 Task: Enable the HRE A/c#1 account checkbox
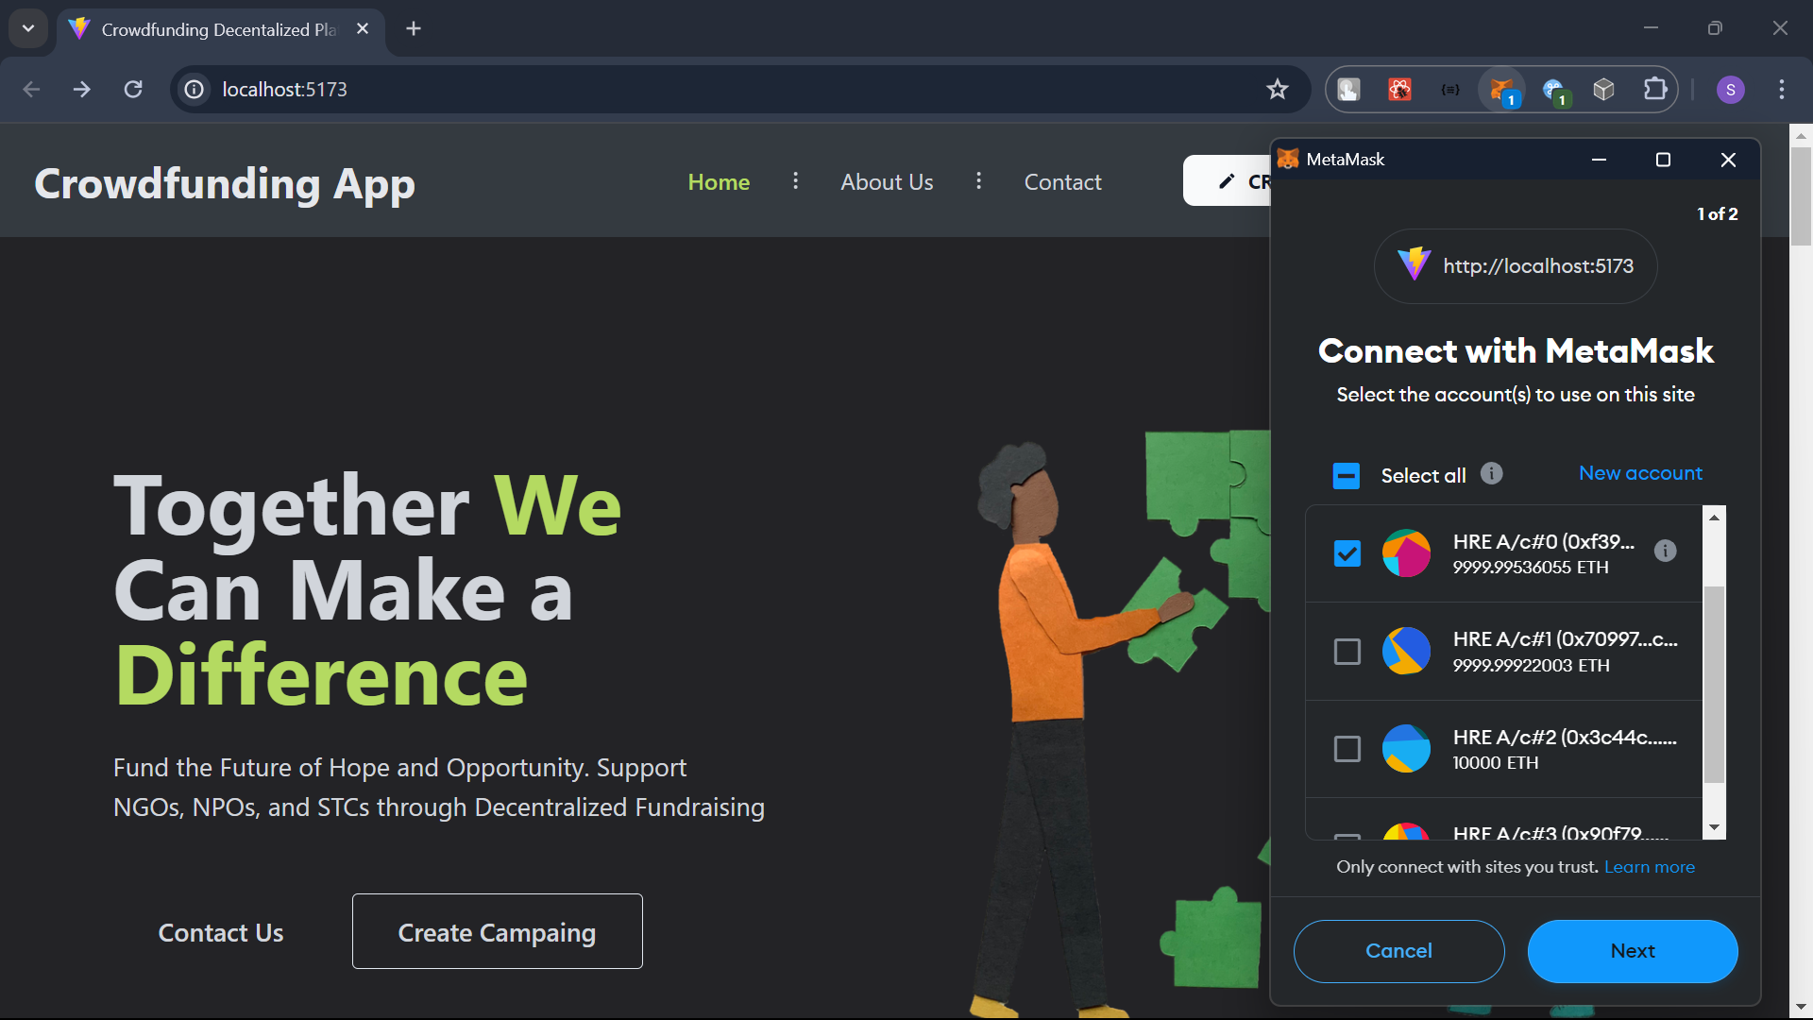pyautogui.click(x=1347, y=650)
